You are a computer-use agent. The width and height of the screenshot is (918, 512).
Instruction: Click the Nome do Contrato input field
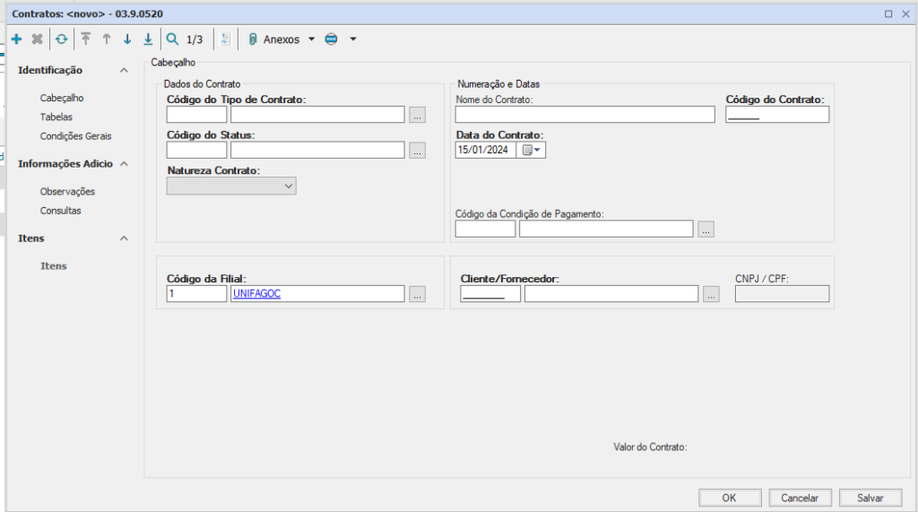(x=585, y=114)
